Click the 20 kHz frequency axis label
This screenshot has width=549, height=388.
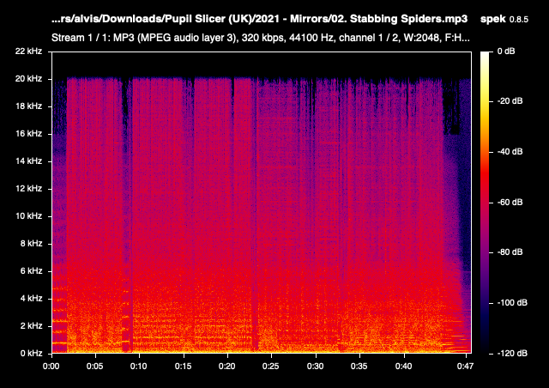pos(28,79)
